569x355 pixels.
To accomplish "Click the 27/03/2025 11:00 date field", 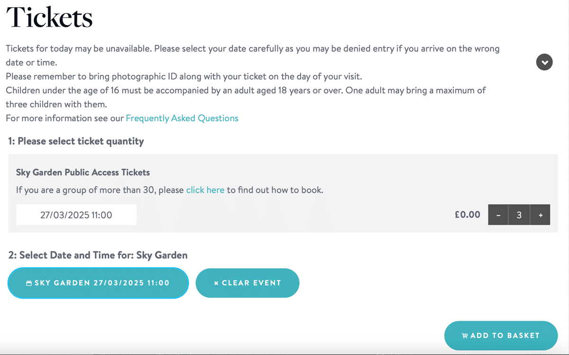I will coord(76,215).
